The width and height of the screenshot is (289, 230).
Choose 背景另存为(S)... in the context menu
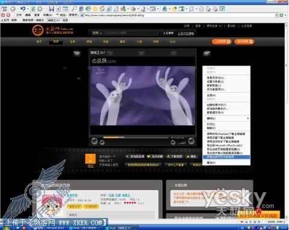tap(227, 77)
